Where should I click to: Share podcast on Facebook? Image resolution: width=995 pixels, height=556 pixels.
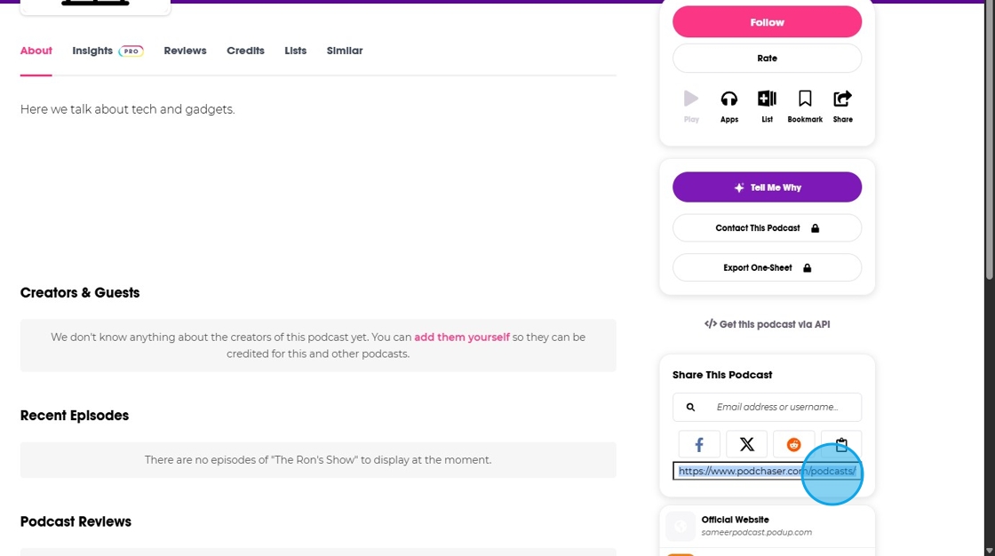coord(699,444)
